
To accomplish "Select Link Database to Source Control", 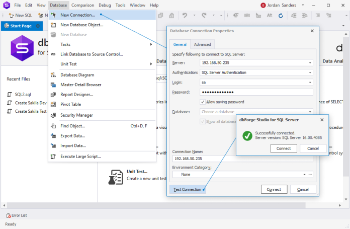I will [x=102, y=54].
